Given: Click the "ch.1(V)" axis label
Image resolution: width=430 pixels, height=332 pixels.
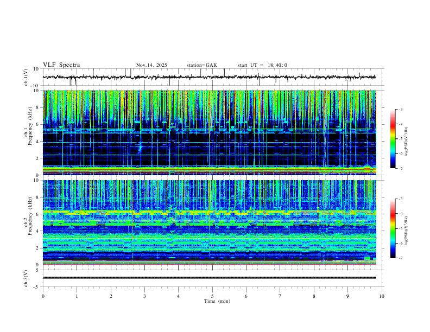Looking at the screenshot, I should point(26,77).
